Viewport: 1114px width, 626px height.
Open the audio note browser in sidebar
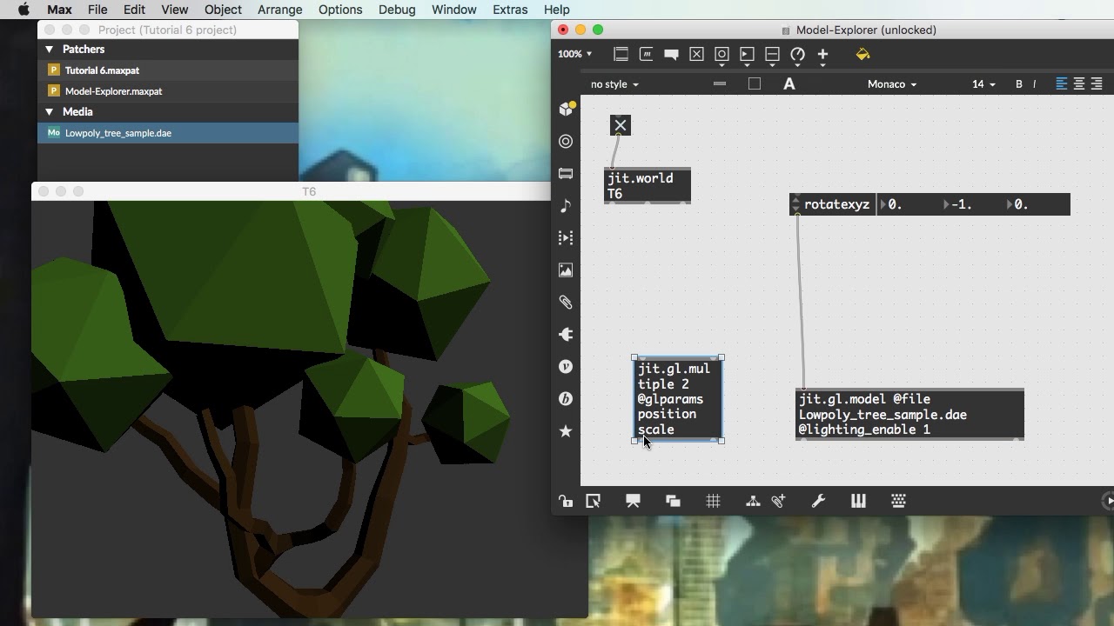click(566, 205)
